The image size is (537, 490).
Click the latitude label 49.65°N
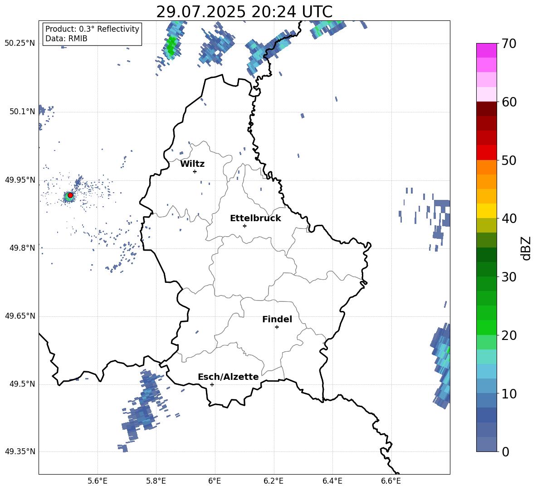pyautogui.click(x=20, y=315)
